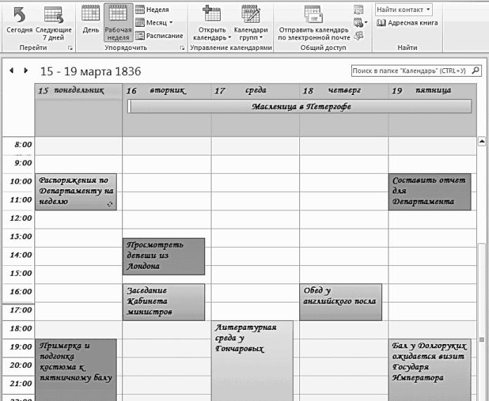Show Следующие 7 дней view
Screen dimensions: 489x401
(x=53, y=24)
